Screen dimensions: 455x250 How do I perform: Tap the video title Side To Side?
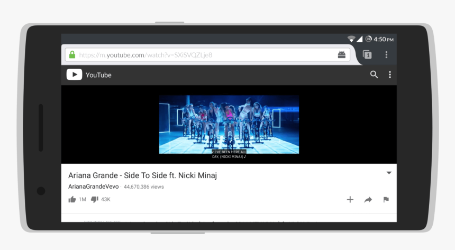143,175
